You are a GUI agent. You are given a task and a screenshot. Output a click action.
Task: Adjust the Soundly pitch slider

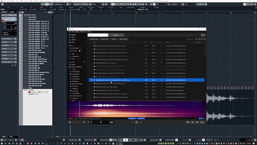coord(101,122)
